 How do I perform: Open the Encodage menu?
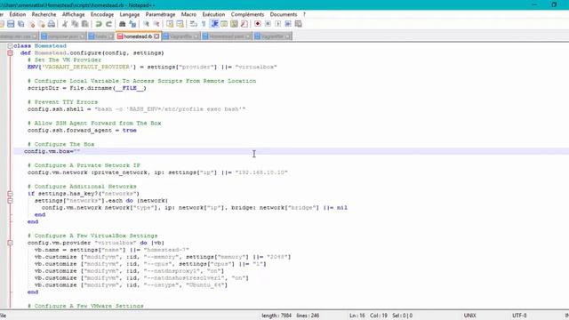tap(102, 14)
